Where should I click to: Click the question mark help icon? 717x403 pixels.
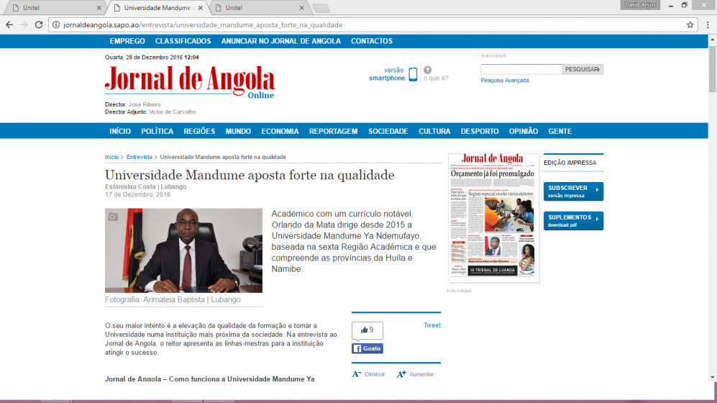428,70
